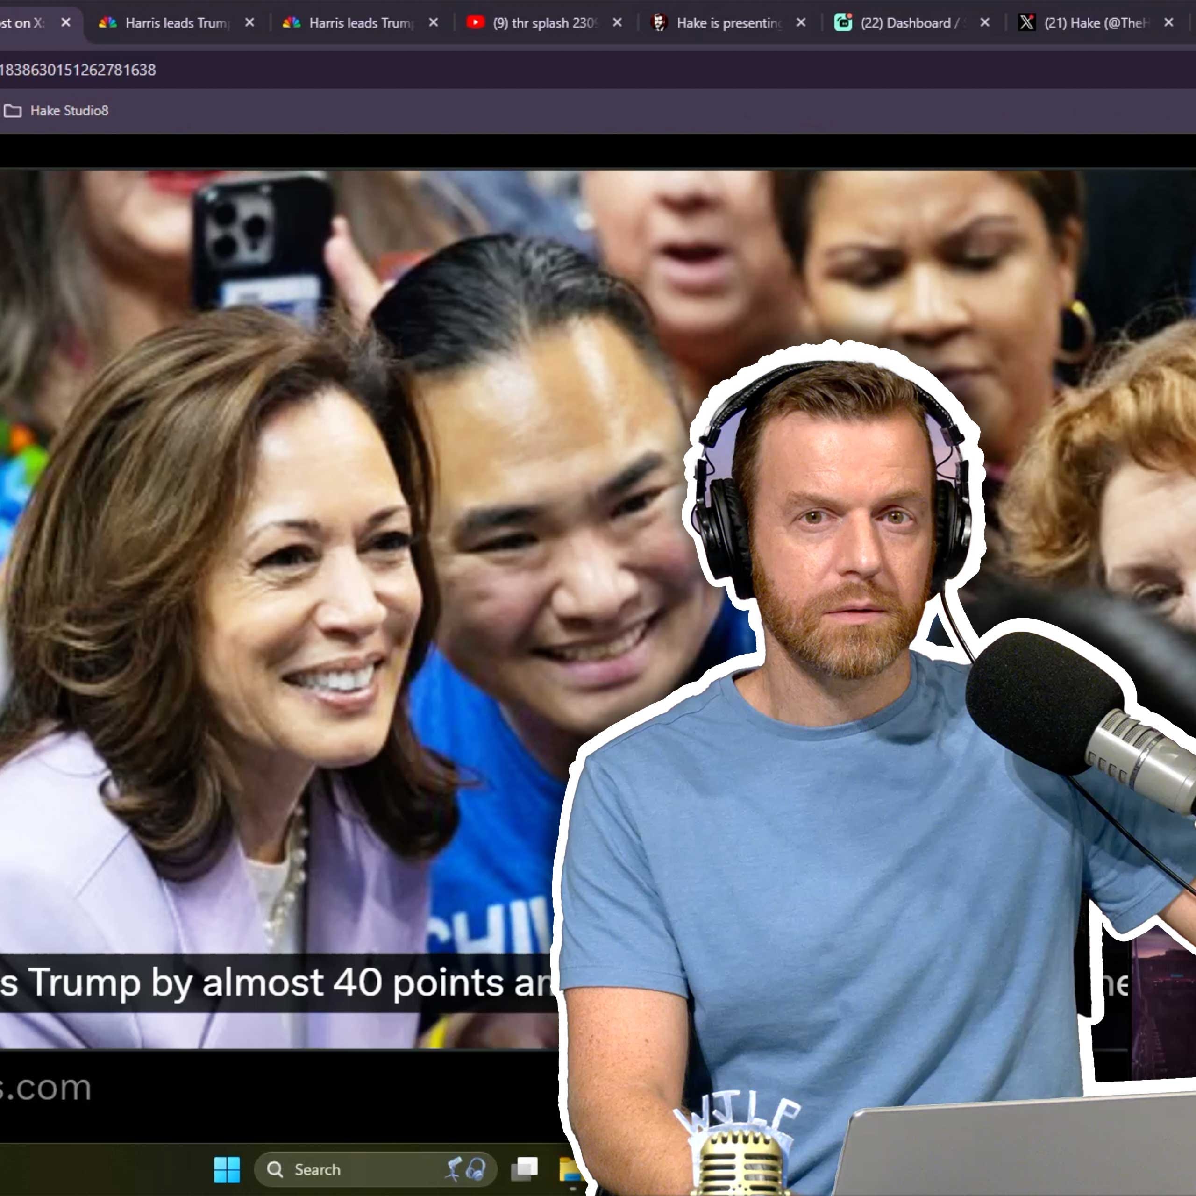
Task: Click the magnifier icon in taskbar search
Action: pyautogui.click(x=275, y=1169)
